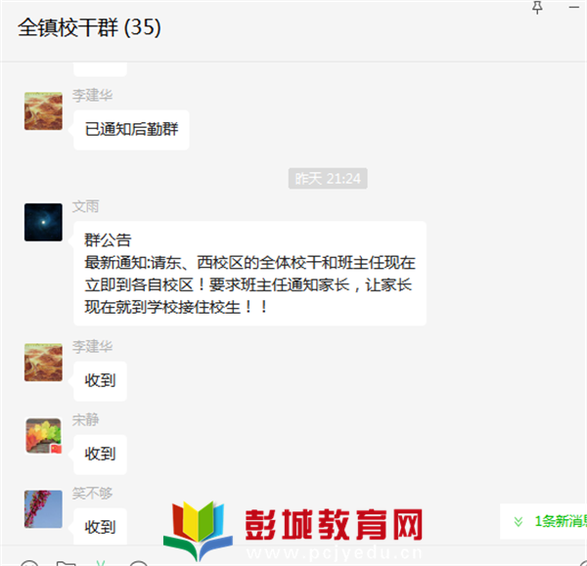Viewport: 587px width, 566px height.
Task: Minimize the chat window
Action: pyautogui.click(x=574, y=7)
